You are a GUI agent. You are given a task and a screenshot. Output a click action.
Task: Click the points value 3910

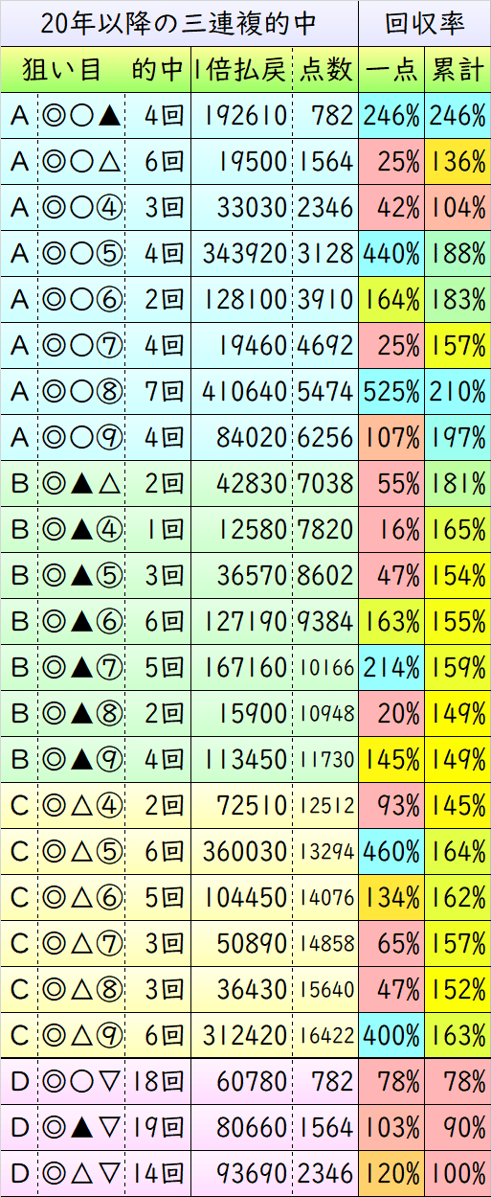(326, 300)
